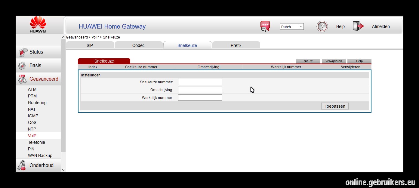419x188 pixels.
Task: Click the Geavanceerd gears icon
Action: [x=22, y=79]
